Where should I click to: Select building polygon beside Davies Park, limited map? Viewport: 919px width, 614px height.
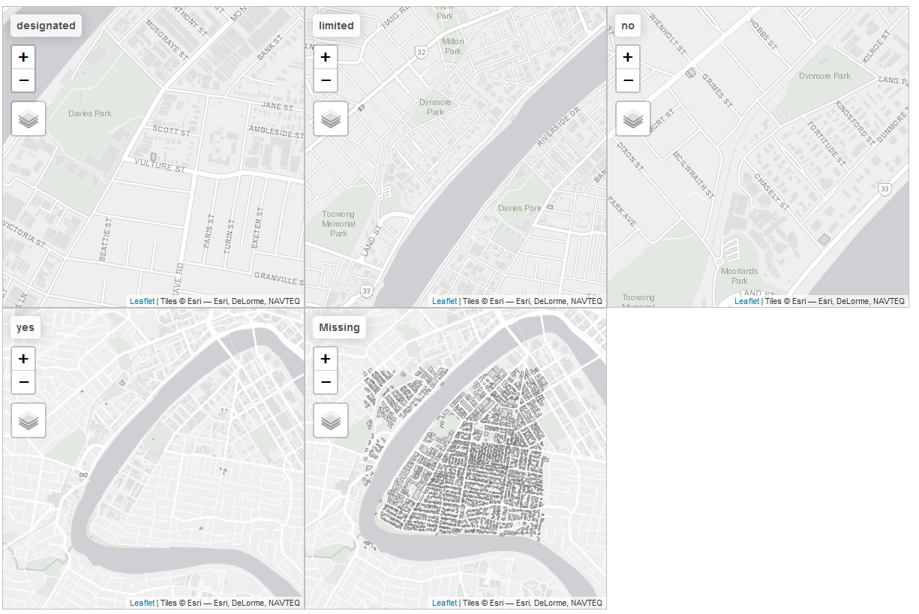(550, 206)
